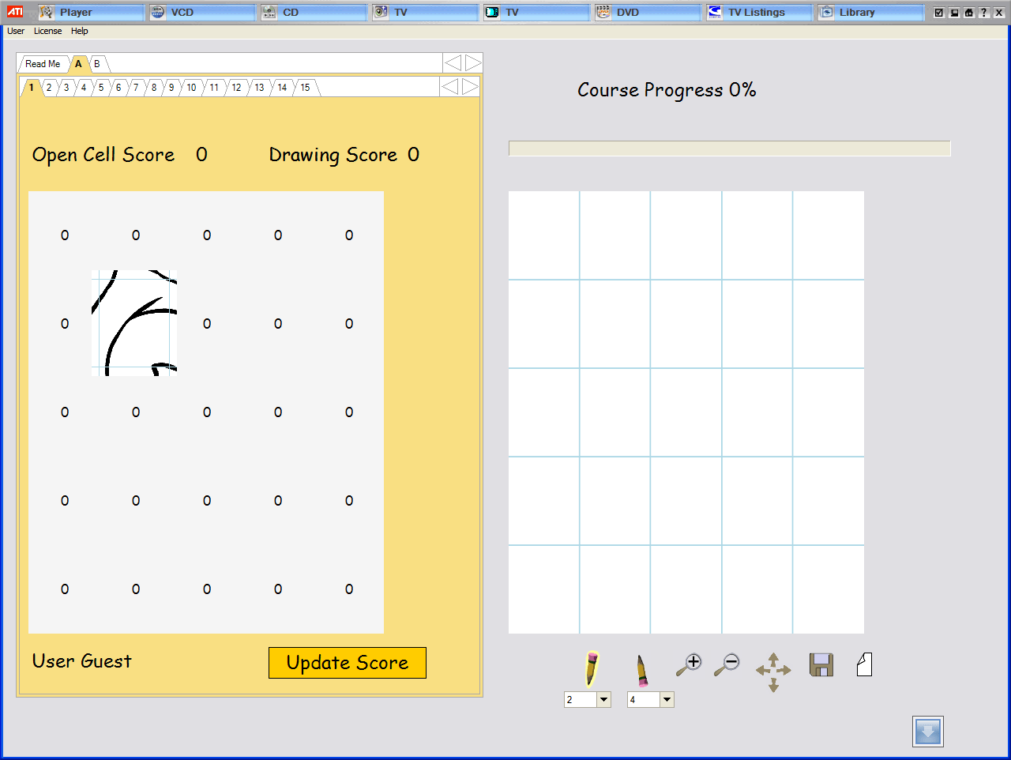
Task: Click the center cell of drawing grid
Action: (x=686, y=412)
